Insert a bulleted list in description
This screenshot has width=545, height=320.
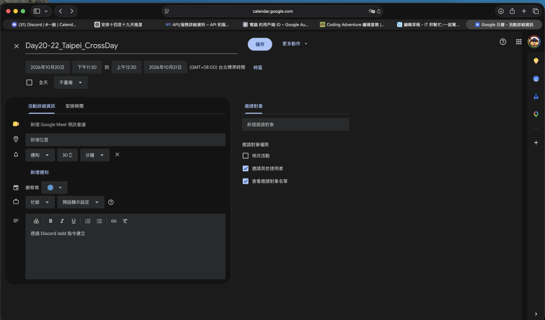pyautogui.click(x=99, y=221)
